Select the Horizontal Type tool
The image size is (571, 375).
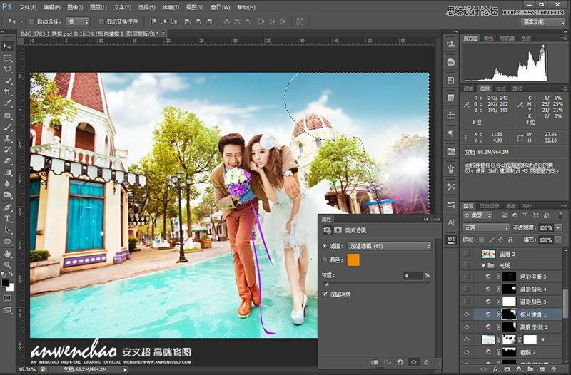coord(7,219)
